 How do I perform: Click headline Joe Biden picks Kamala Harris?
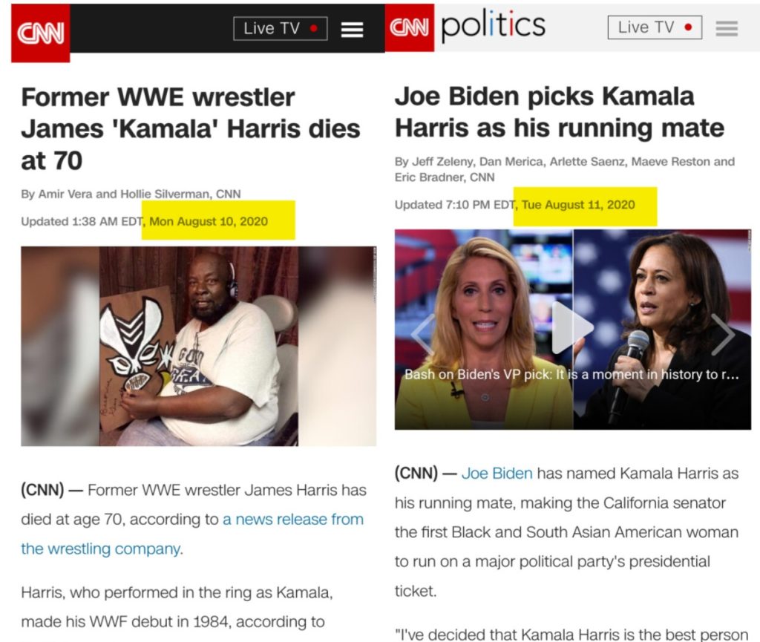[x=560, y=112]
